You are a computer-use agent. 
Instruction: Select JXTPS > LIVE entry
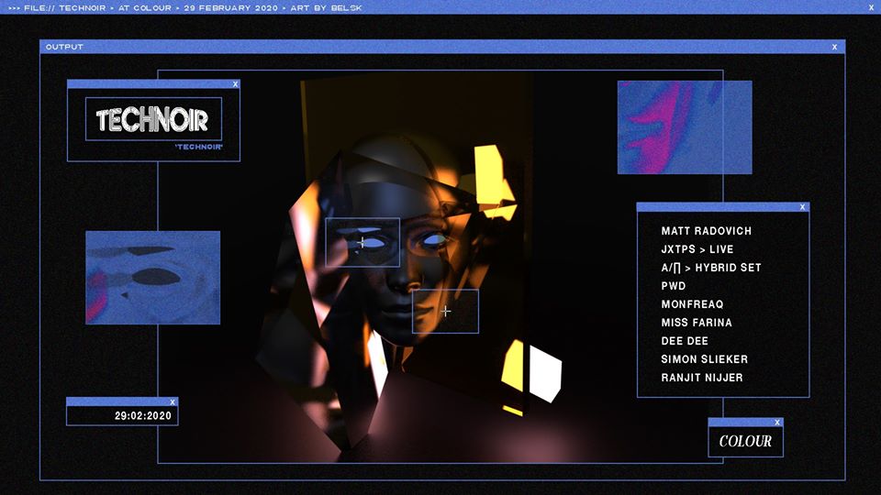pos(697,249)
